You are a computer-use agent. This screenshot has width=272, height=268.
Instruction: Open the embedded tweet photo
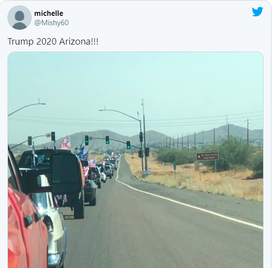[136, 160]
